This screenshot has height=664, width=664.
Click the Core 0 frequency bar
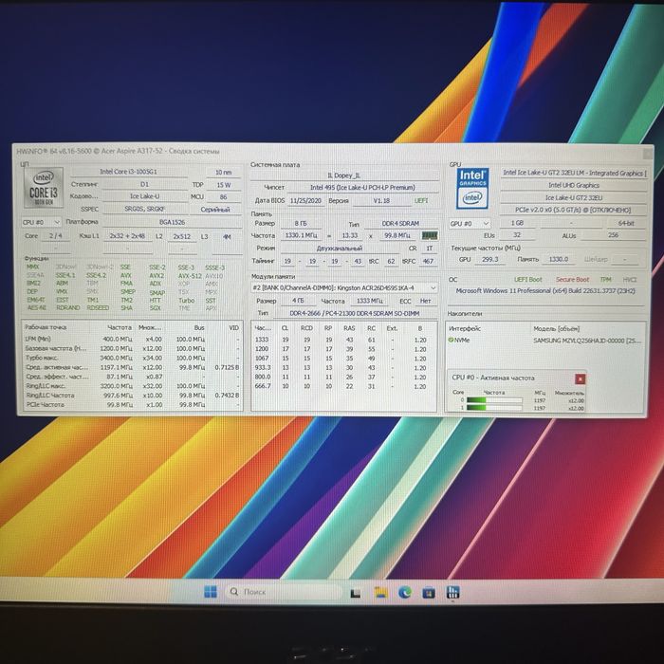[494, 400]
